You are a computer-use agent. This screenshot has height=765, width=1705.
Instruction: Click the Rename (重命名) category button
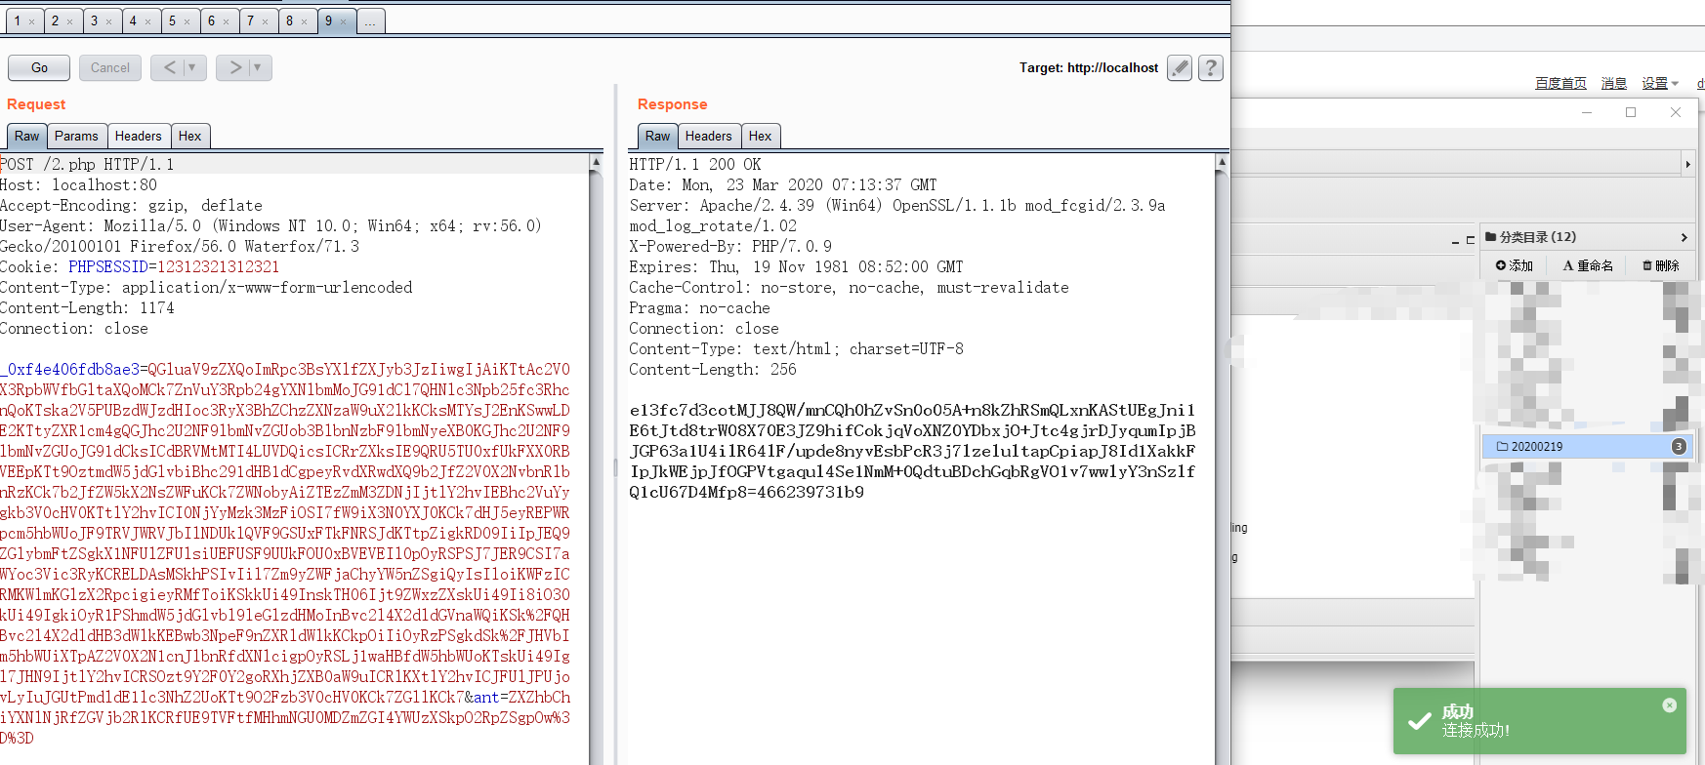click(x=1588, y=265)
